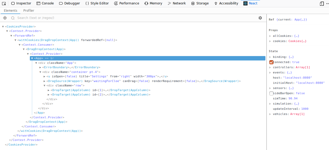Switch to the Elements sub-tab
The height and width of the screenshot is (150, 329).
coord(11,11)
